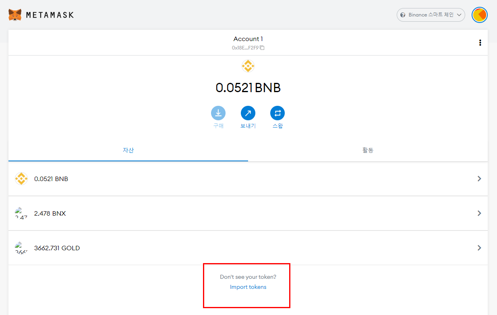Open the 2.478 BNX asset row

click(248, 213)
